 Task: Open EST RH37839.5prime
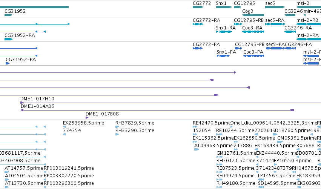pos(135,123)
